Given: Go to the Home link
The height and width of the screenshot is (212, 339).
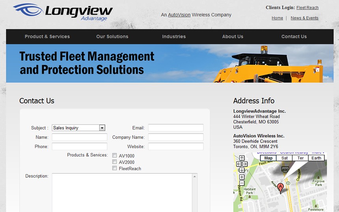Looking at the screenshot, I should (x=278, y=18).
